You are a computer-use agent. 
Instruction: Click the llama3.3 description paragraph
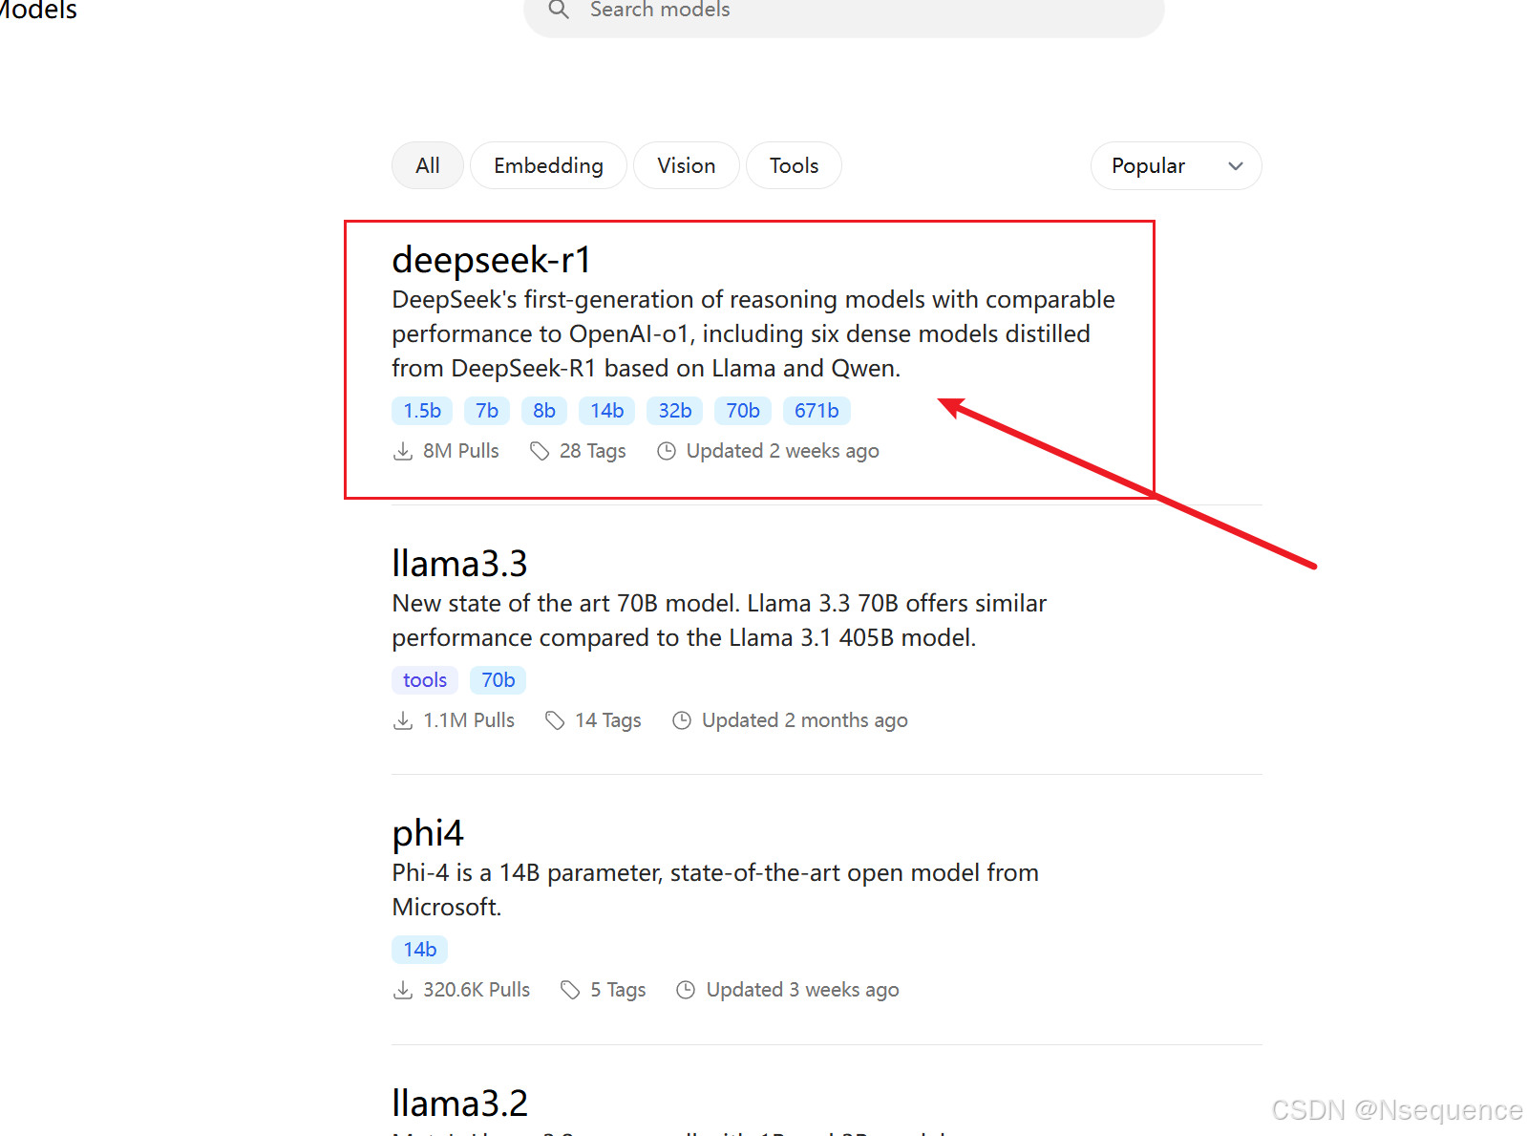click(719, 620)
